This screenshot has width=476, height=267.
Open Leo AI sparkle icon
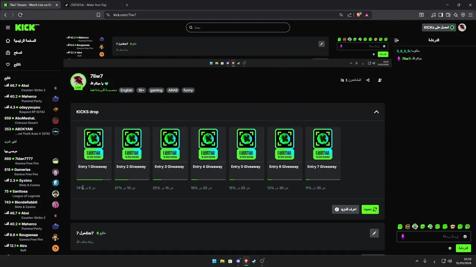coord(456,15)
